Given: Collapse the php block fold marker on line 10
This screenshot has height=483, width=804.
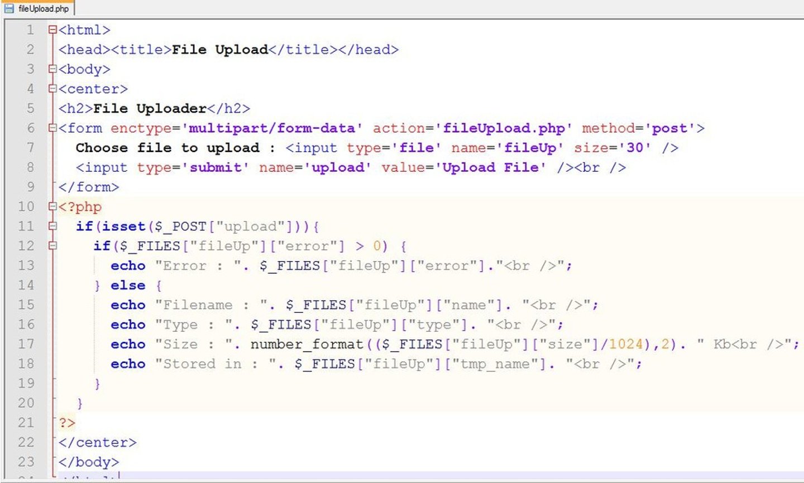Looking at the screenshot, I should tap(52, 207).
